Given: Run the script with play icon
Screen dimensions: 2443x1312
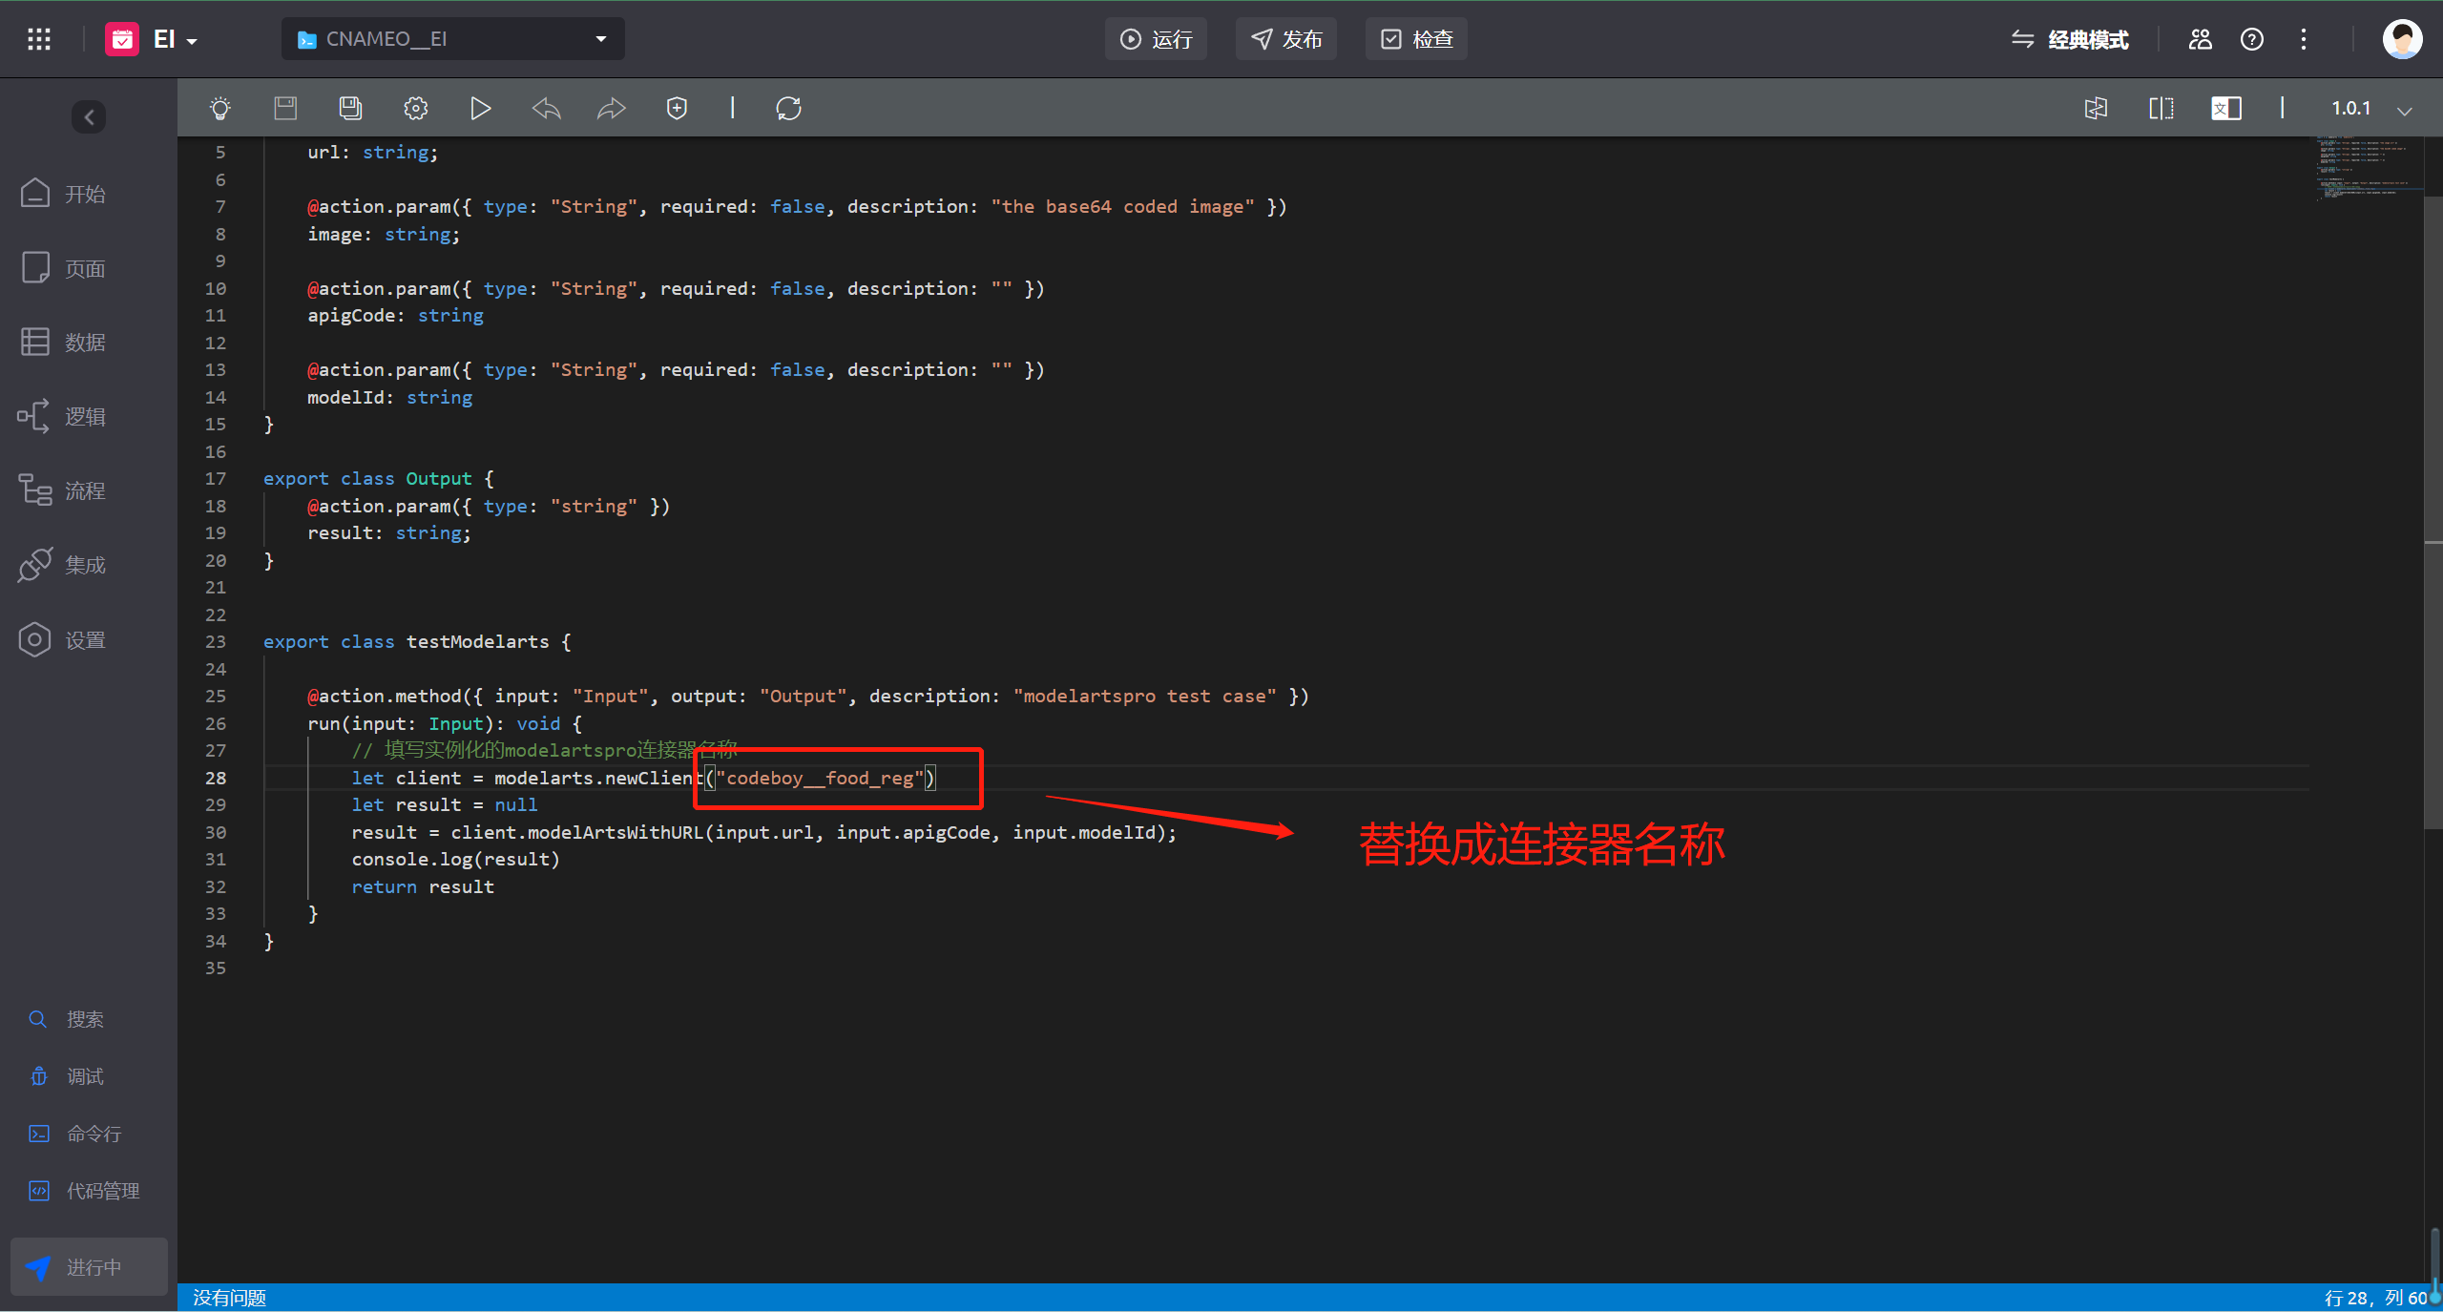Looking at the screenshot, I should point(480,109).
